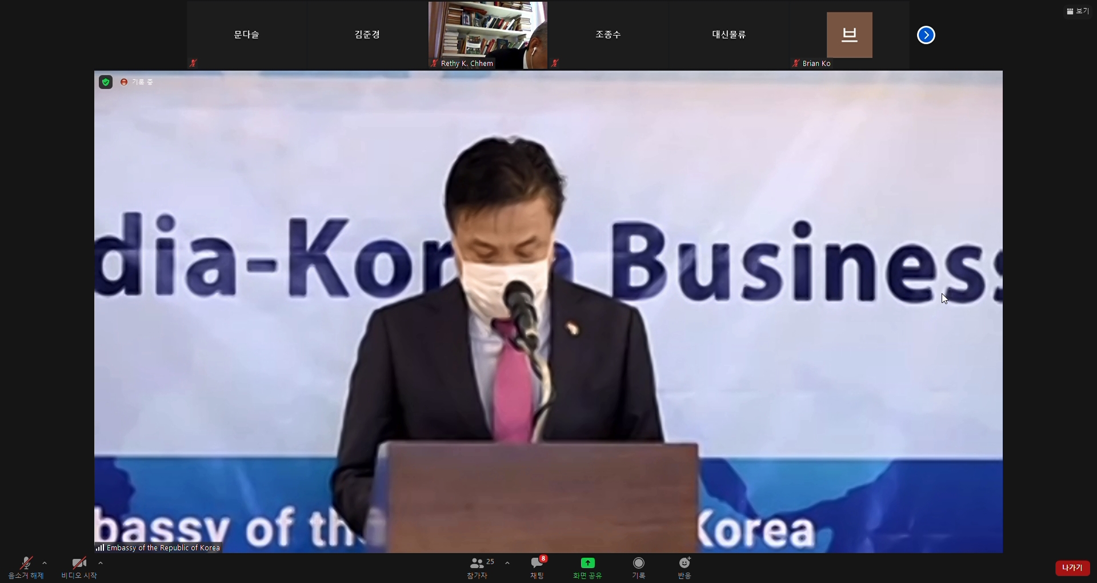Click the green share screen icon (화면 공유)
Viewport: 1097px width, 583px height.
pyautogui.click(x=588, y=563)
